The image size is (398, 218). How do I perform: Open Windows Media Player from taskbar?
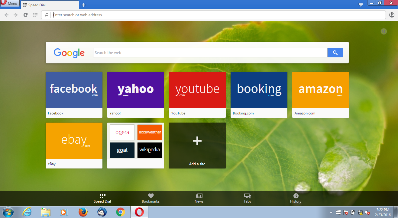coord(64,212)
